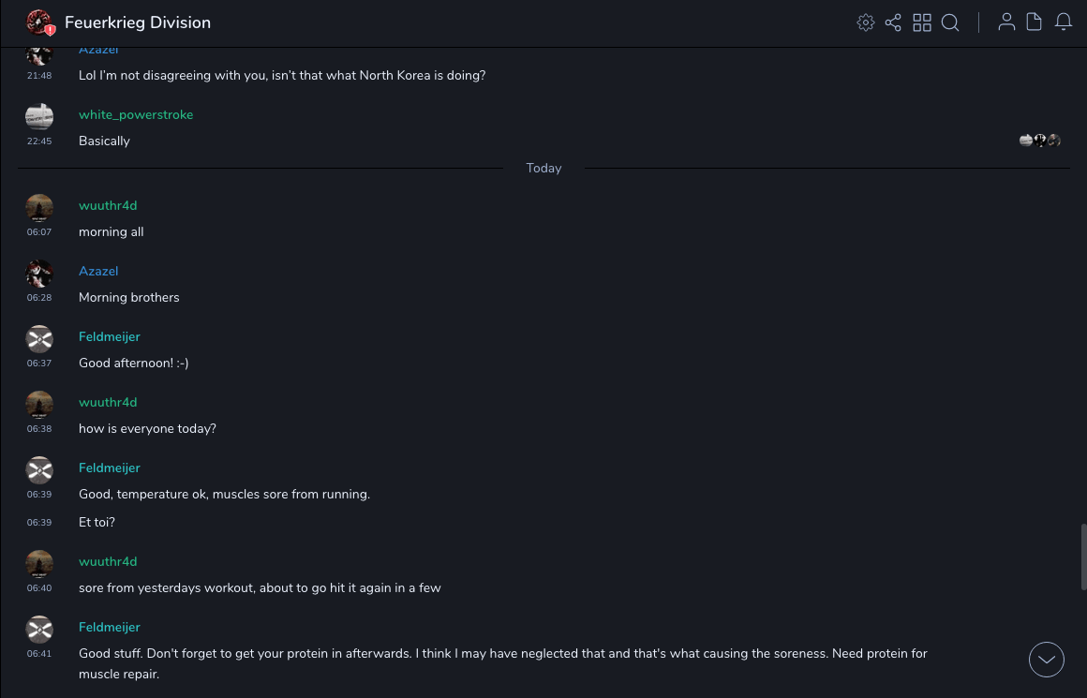Click the 06:40 timestamp under wuuthr4d's avatar
The image size is (1087, 698).
click(39, 588)
